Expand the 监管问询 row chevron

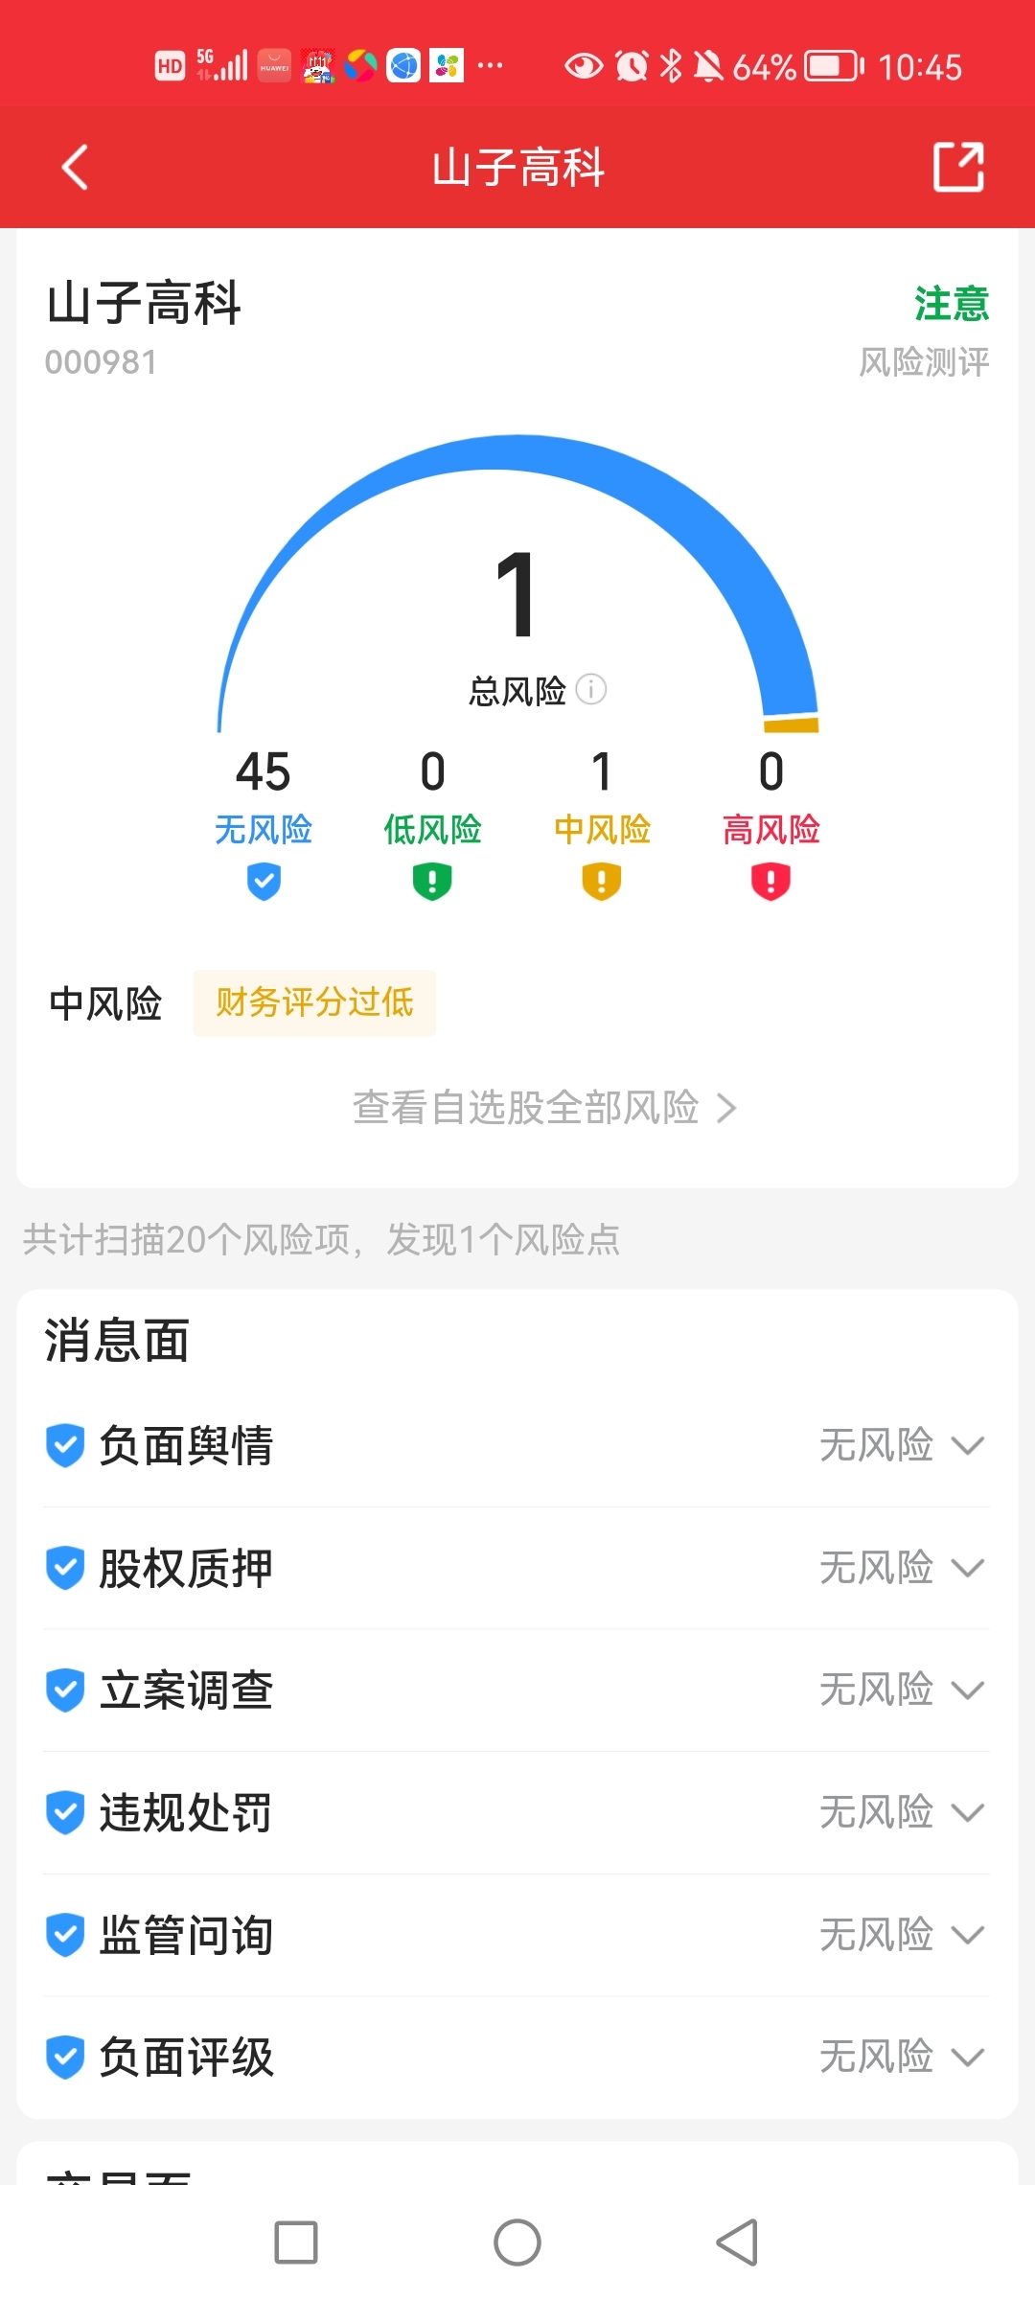coord(968,1935)
